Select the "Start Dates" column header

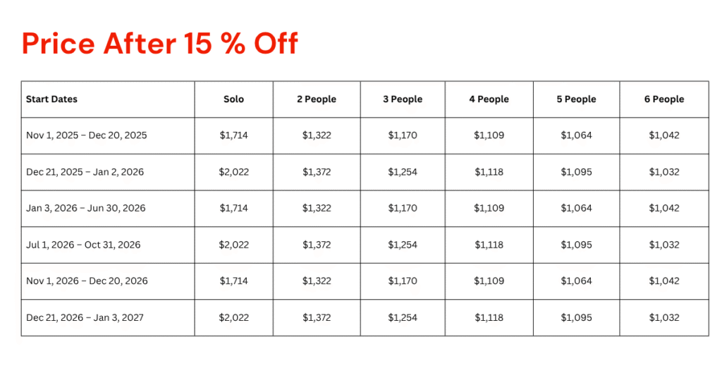click(51, 99)
